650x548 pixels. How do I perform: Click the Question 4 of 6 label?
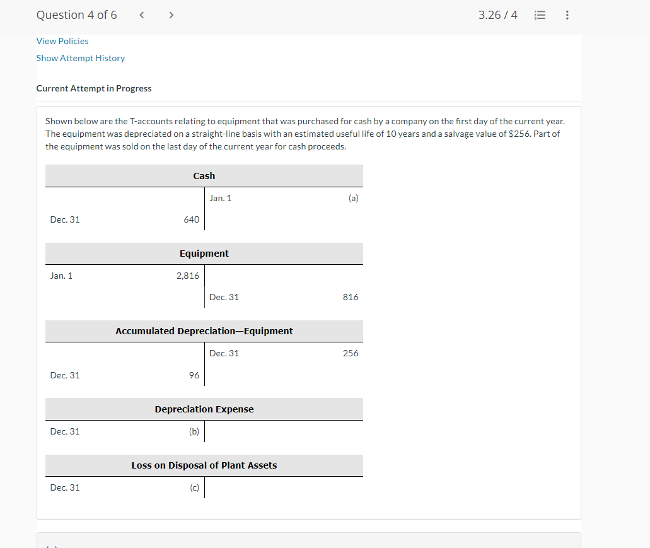pyautogui.click(x=76, y=15)
